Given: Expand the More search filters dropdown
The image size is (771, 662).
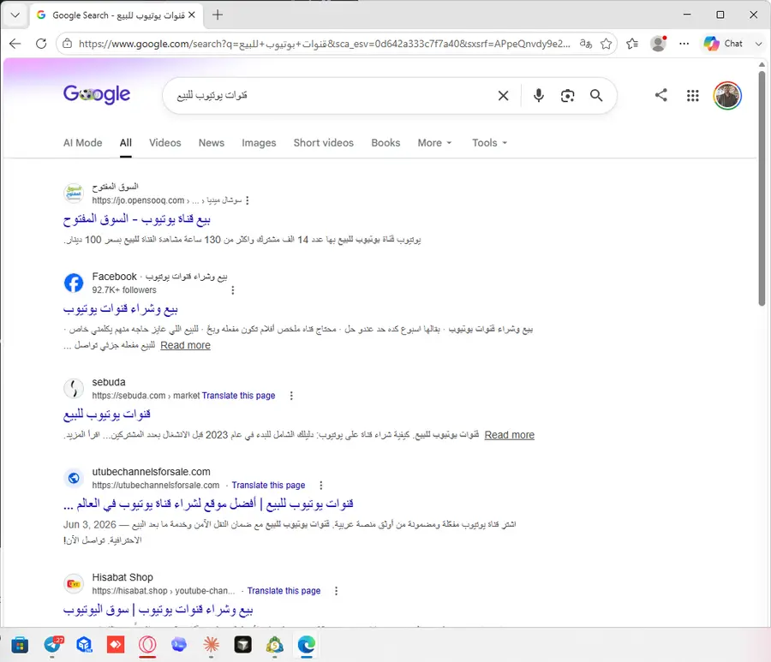Looking at the screenshot, I should (434, 142).
